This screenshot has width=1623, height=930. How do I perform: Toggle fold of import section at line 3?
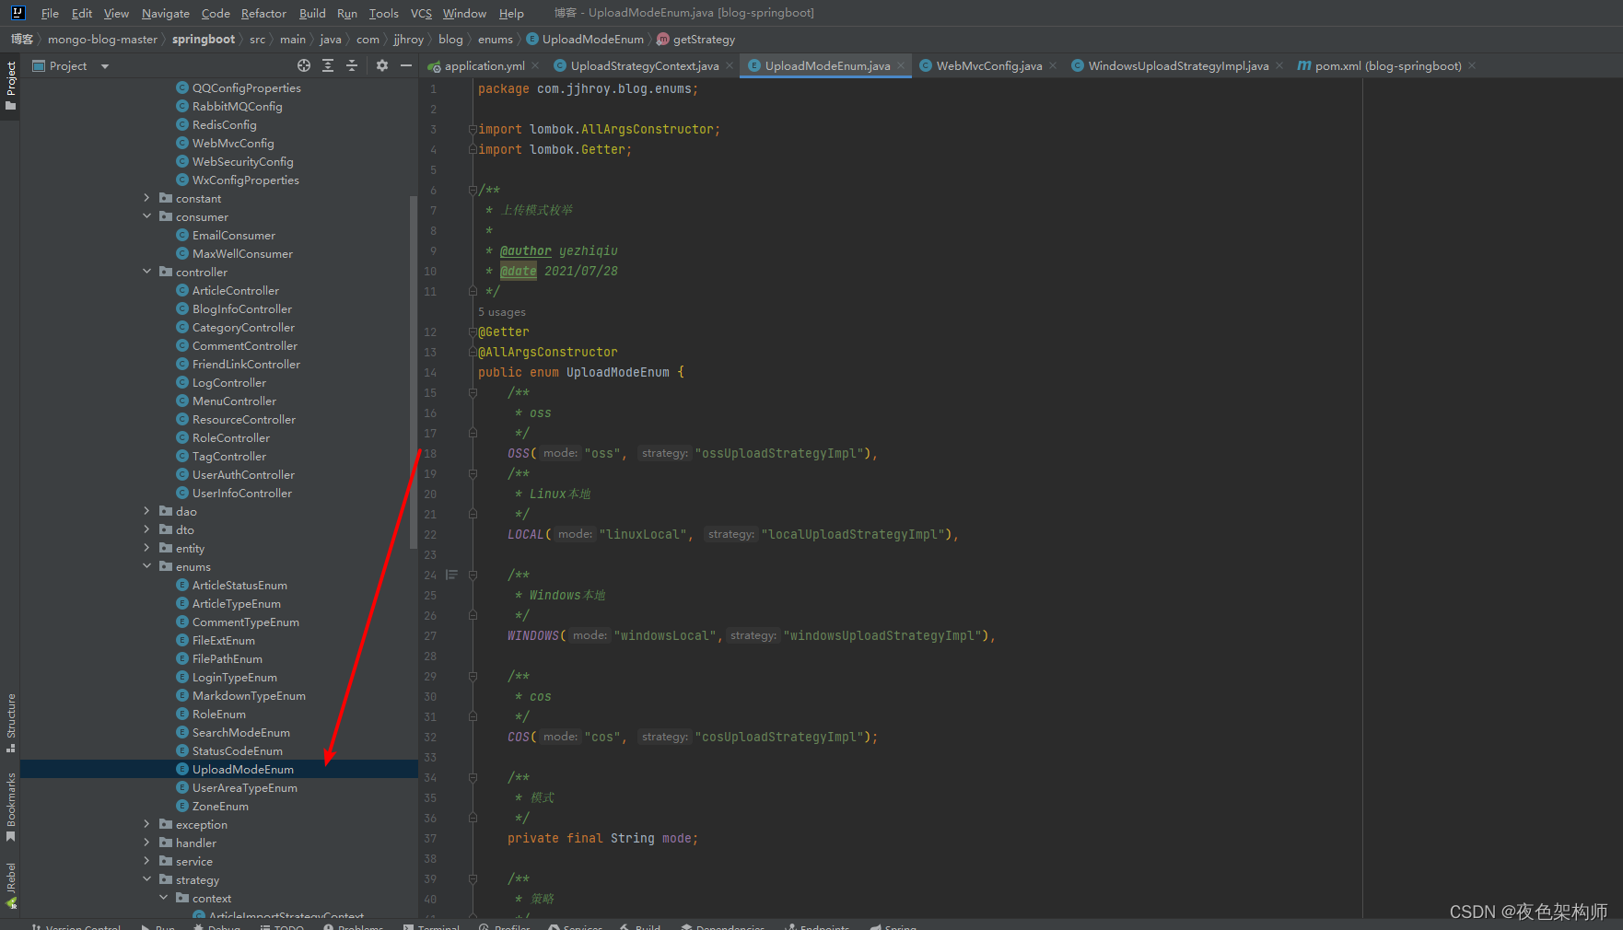473,129
